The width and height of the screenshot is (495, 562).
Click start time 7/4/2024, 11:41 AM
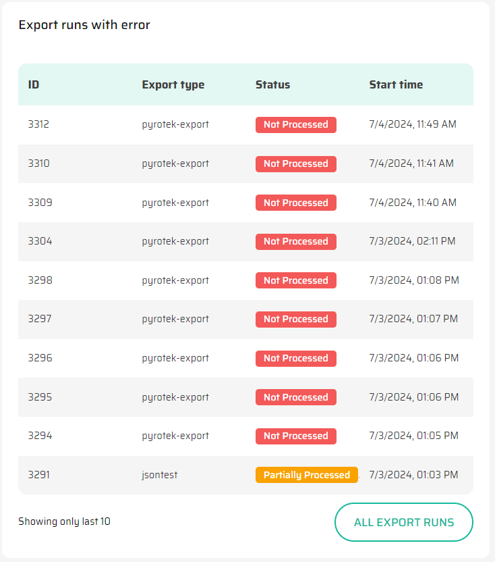411,163
